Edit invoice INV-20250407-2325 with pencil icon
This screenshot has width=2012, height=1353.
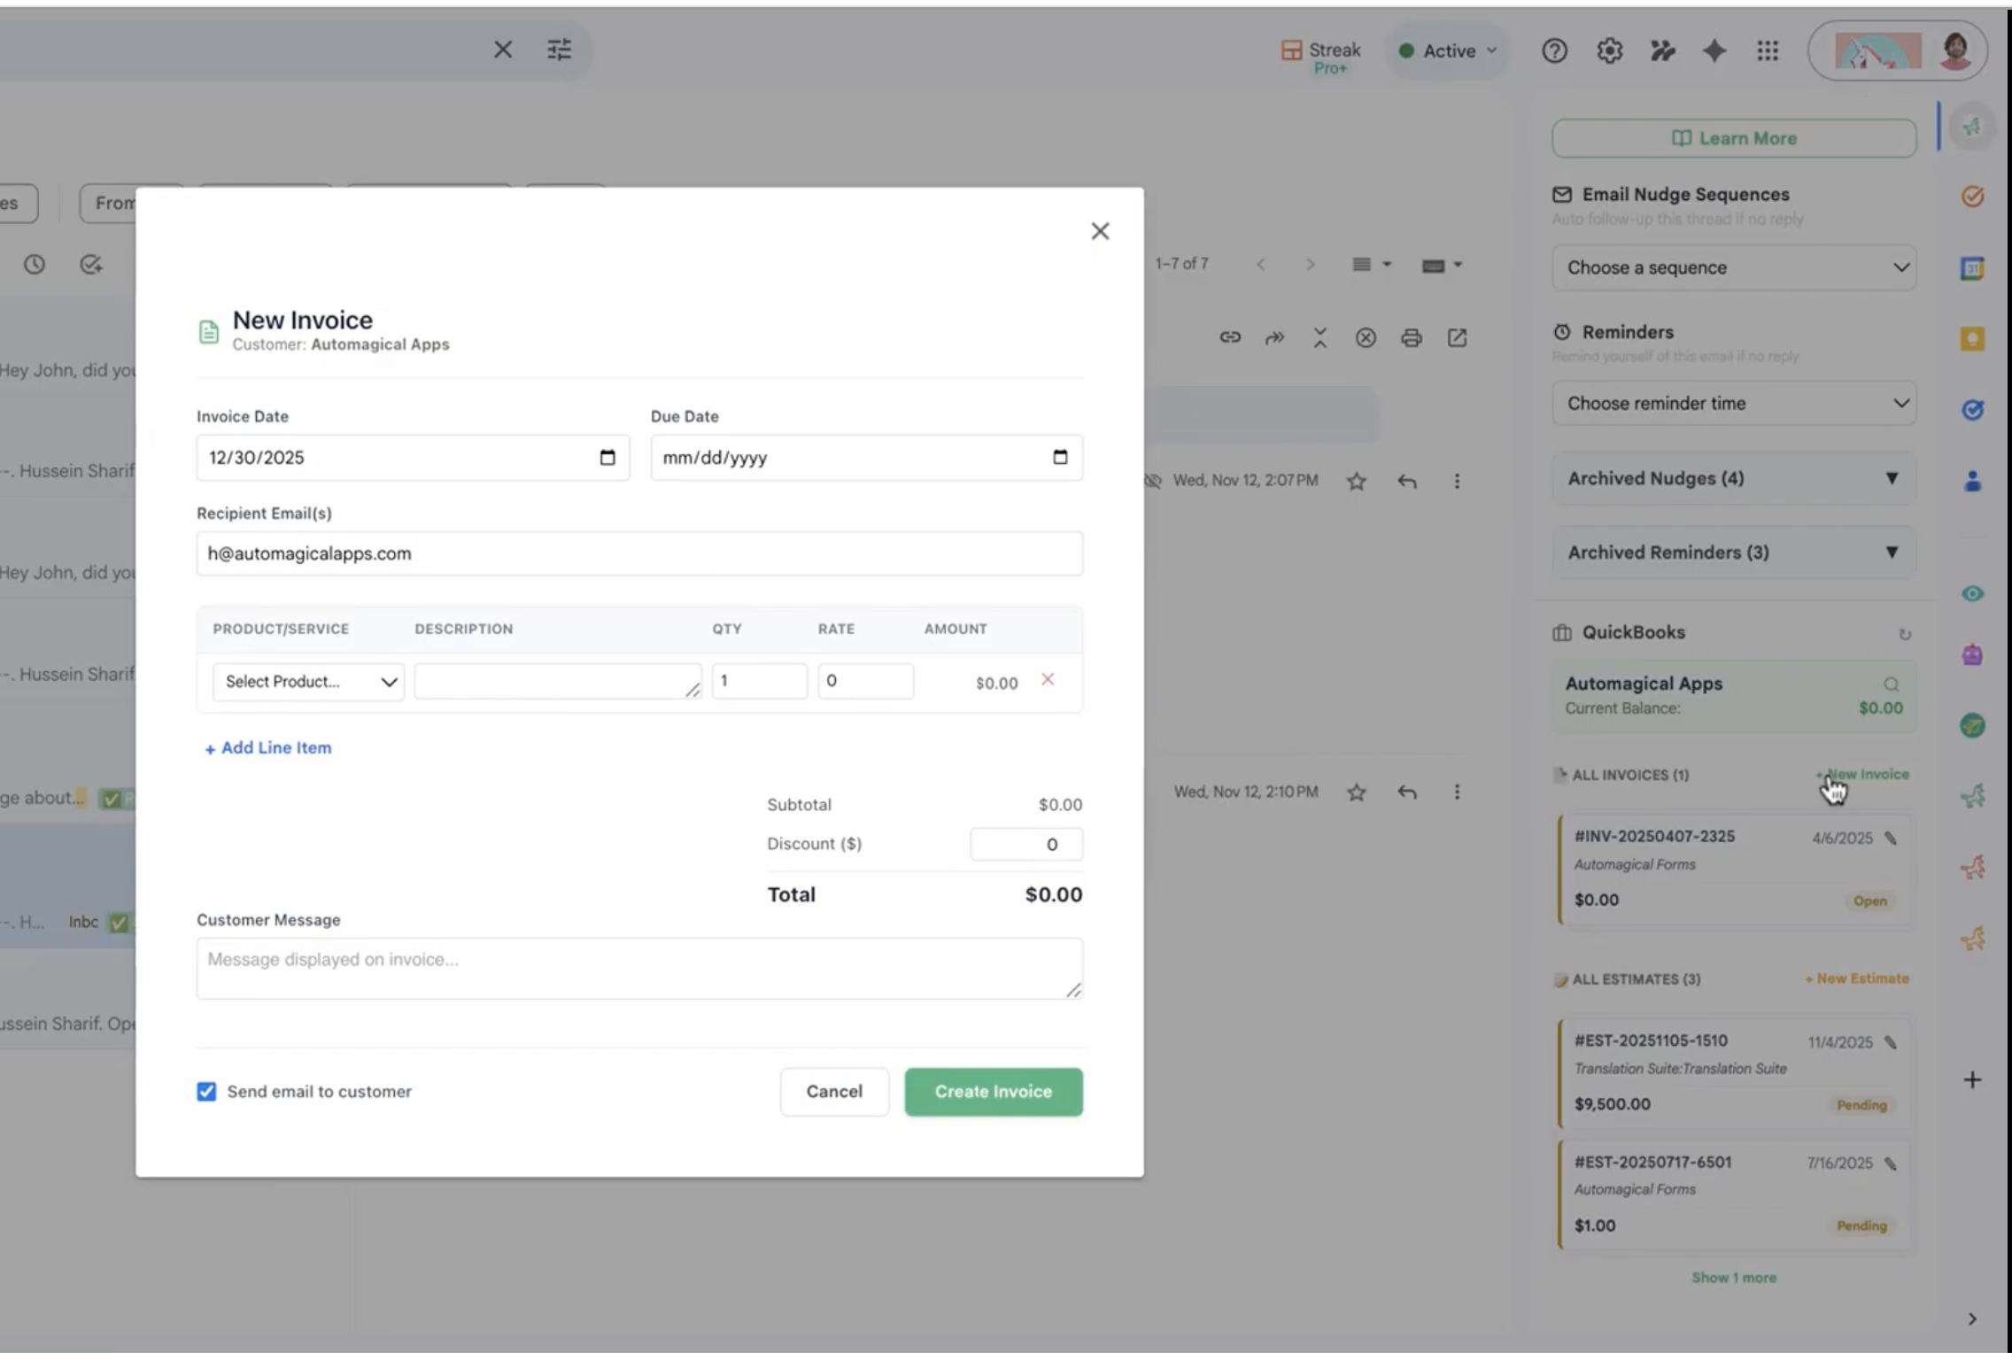[x=1891, y=838]
